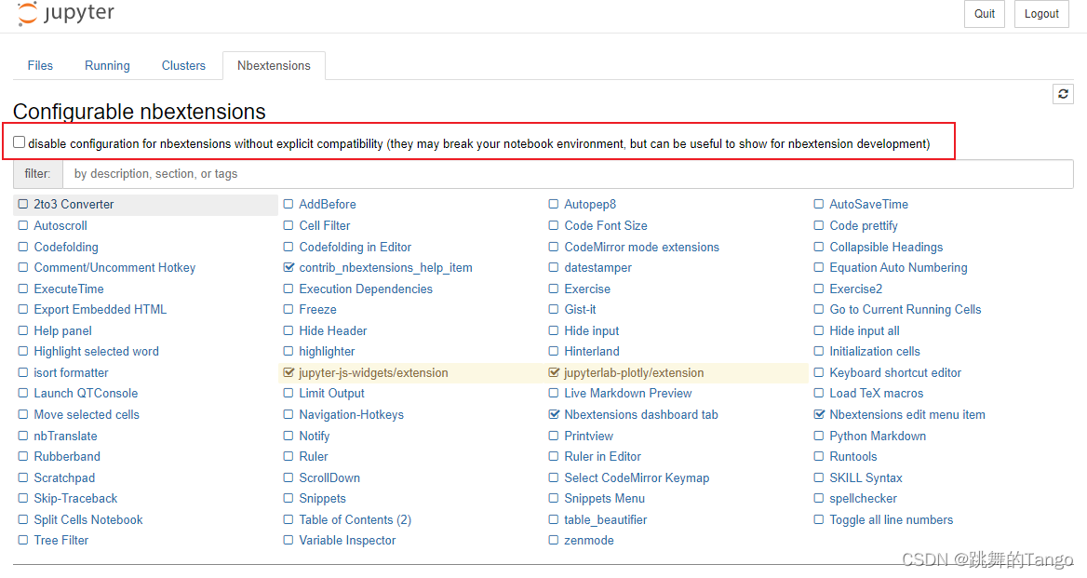The height and width of the screenshot is (578, 1087).
Task: Open the Hide input all extension
Action: (x=865, y=330)
